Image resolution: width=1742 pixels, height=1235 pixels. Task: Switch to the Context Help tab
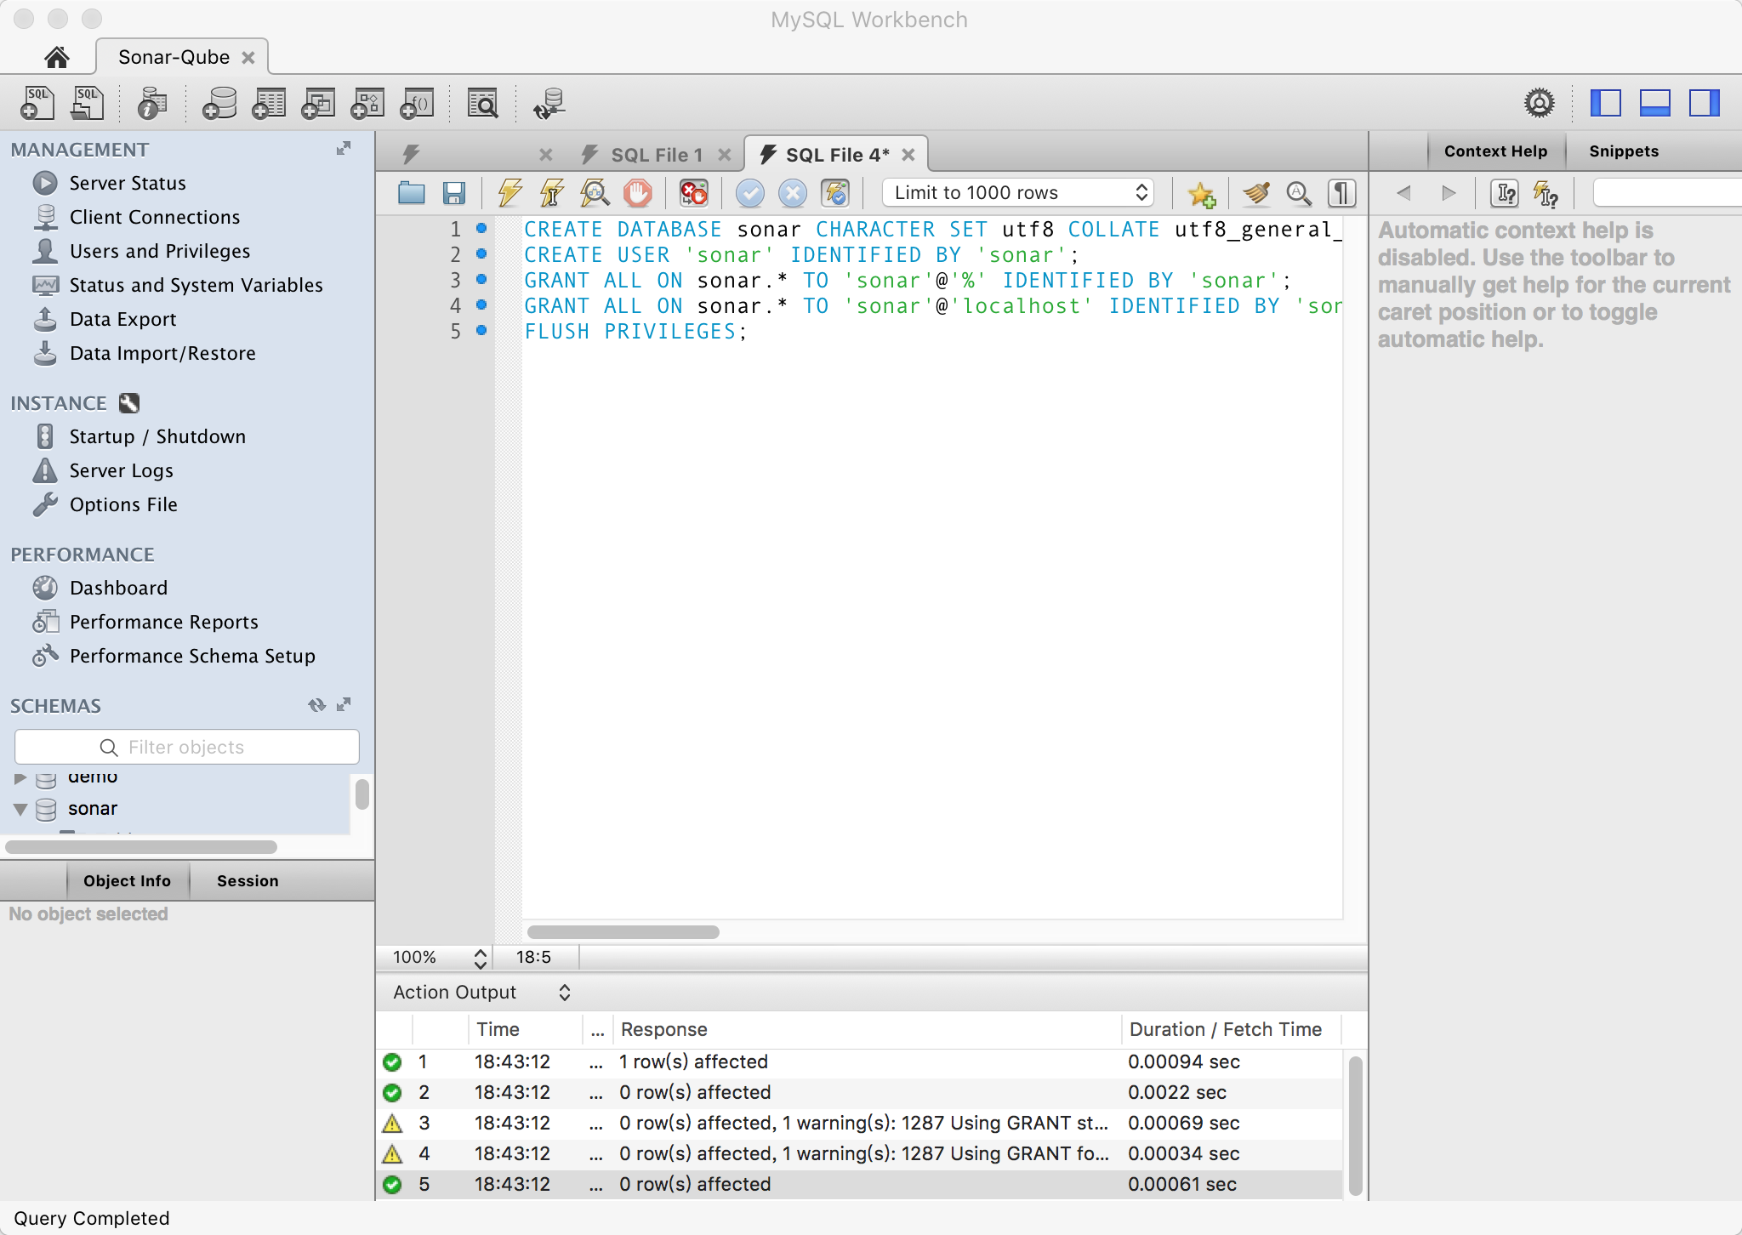pyautogui.click(x=1495, y=151)
